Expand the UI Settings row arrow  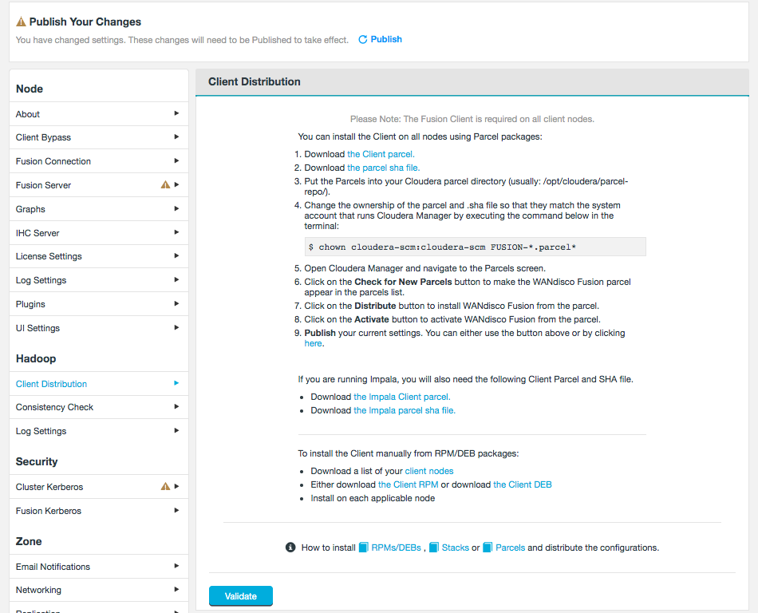pyautogui.click(x=176, y=327)
